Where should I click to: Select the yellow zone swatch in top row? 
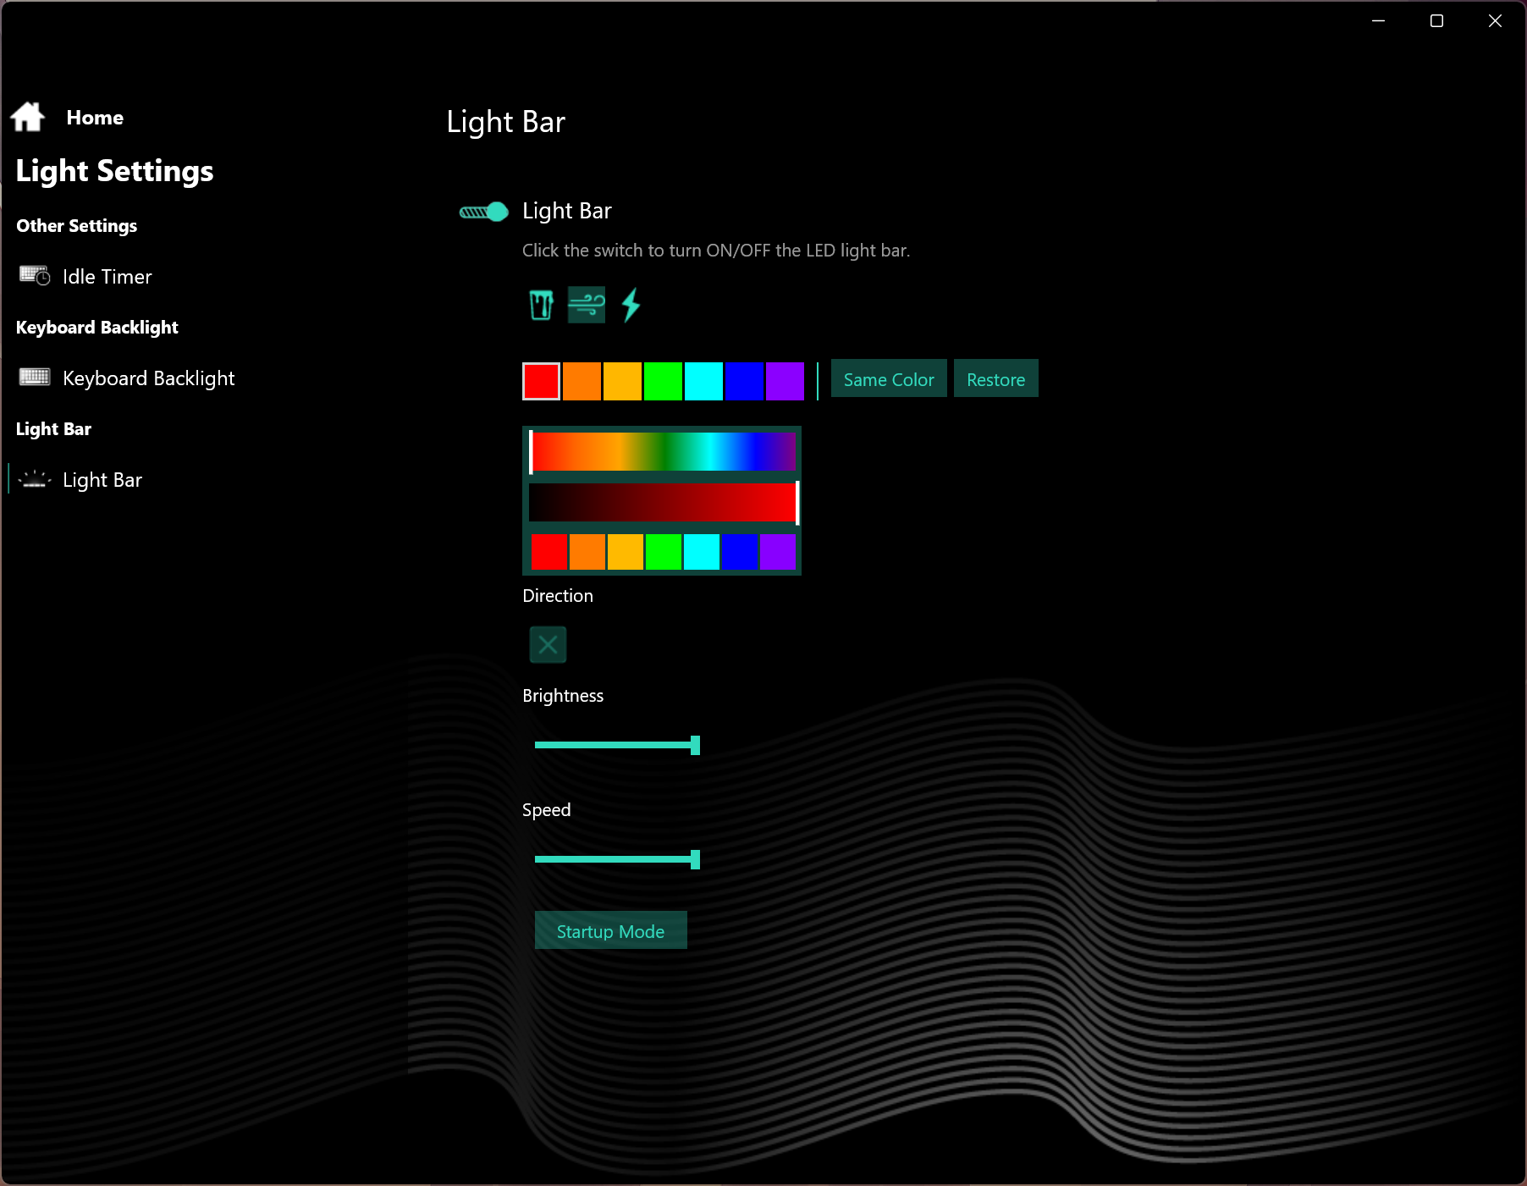(622, 381)
